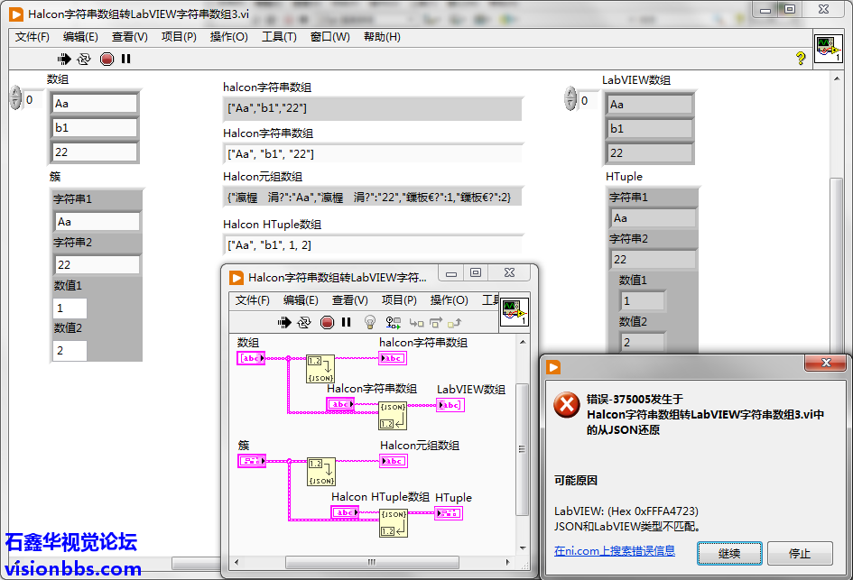The image size is (853, 580).
Task: Toggle Retain Wire Values in the block diagram toolbar
Action: coord(393,322)
